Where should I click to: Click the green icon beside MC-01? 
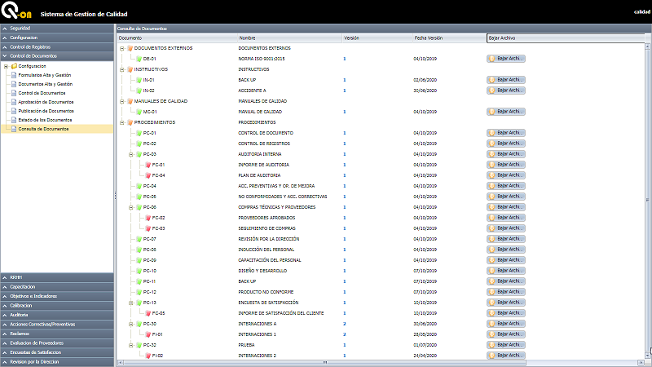(x=139, y=112)
